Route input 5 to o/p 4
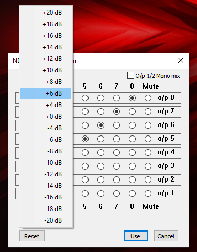Image resolution: width=197 pixels, height=252 pixels. [85, 153]
